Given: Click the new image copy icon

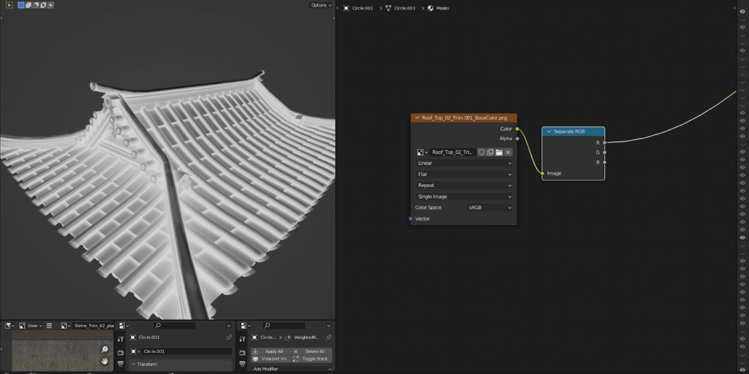Looking at the screenshot, I should [491, 152].
